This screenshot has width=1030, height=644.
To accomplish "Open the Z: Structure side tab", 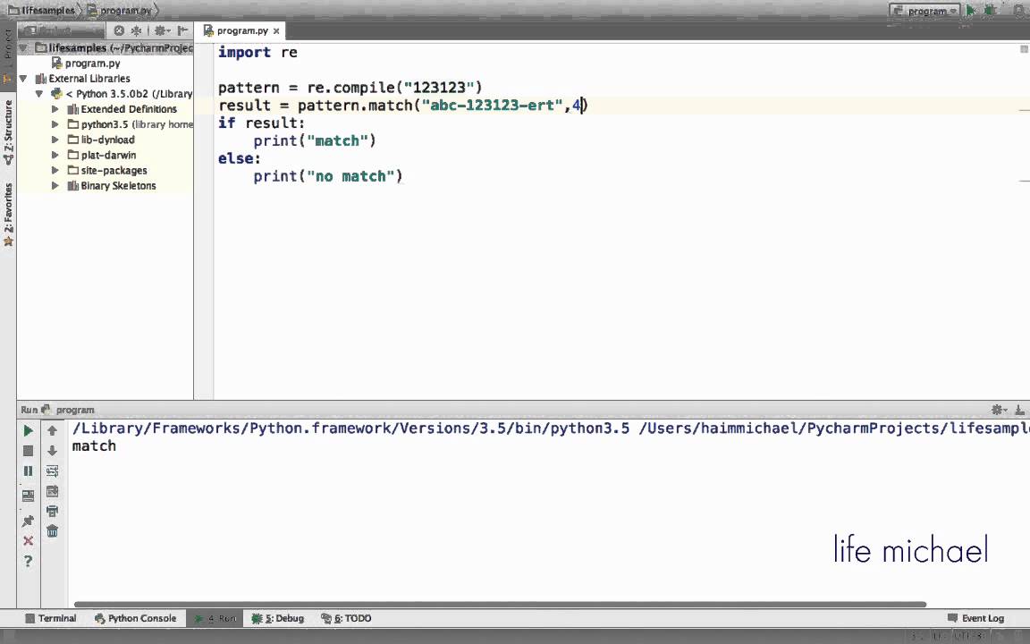I will 8,131.
